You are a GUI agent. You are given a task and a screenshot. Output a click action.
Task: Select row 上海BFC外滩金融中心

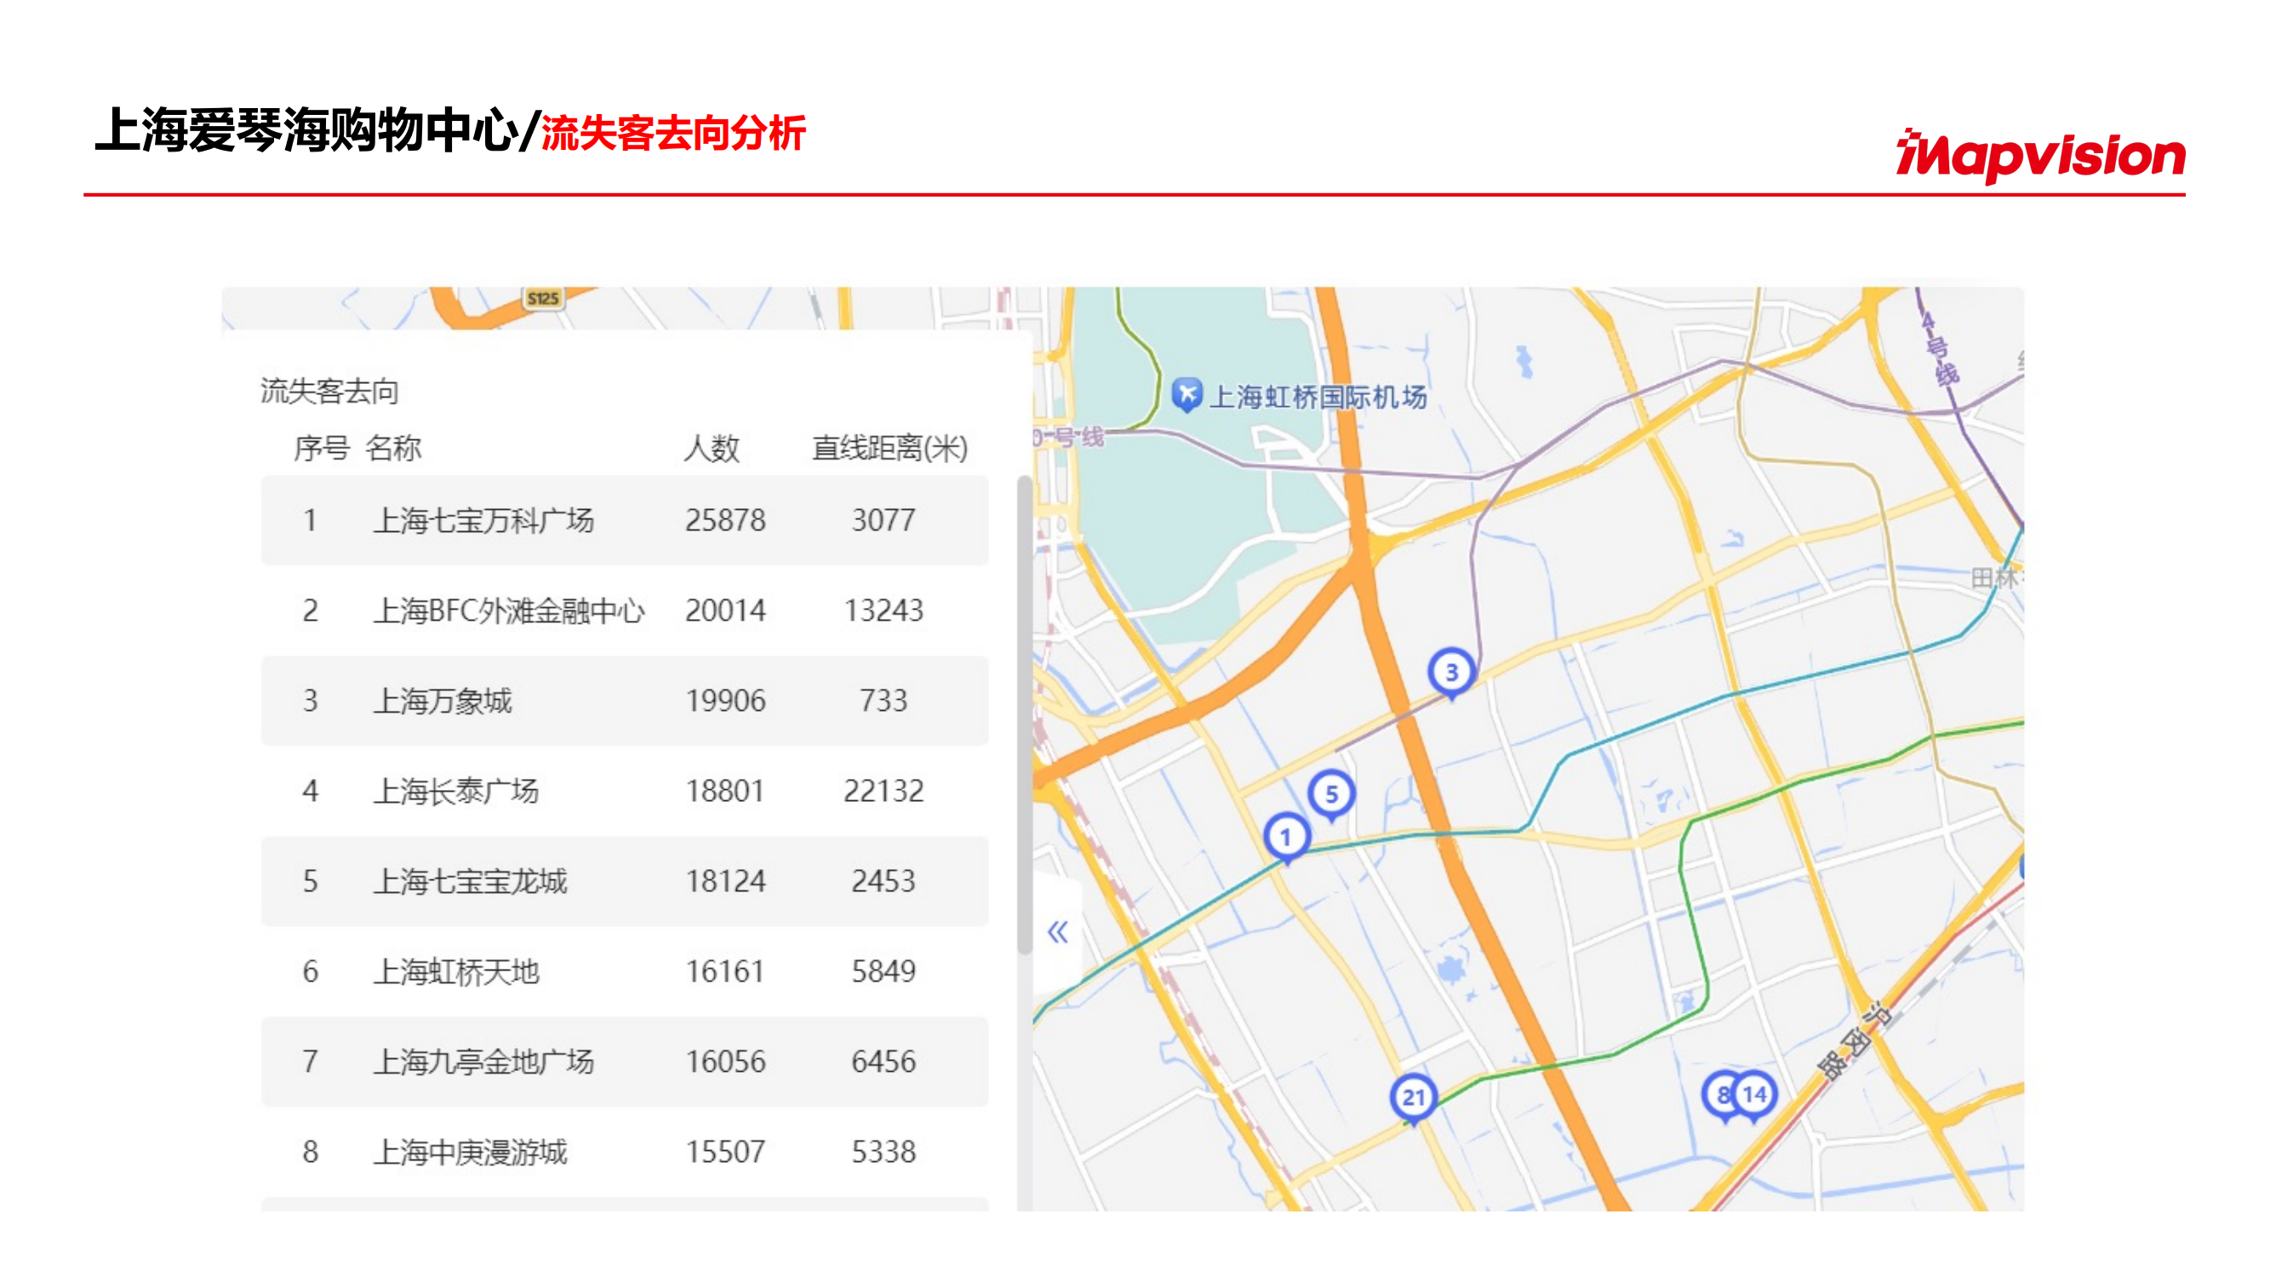click(x=625, y=610)
